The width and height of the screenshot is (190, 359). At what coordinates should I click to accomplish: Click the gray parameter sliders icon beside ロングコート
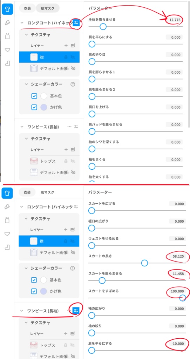(76, 207)
